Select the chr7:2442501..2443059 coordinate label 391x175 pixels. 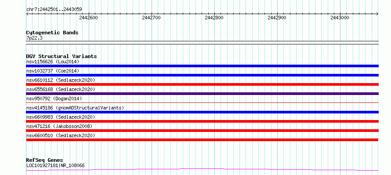(x=54, y=10)
